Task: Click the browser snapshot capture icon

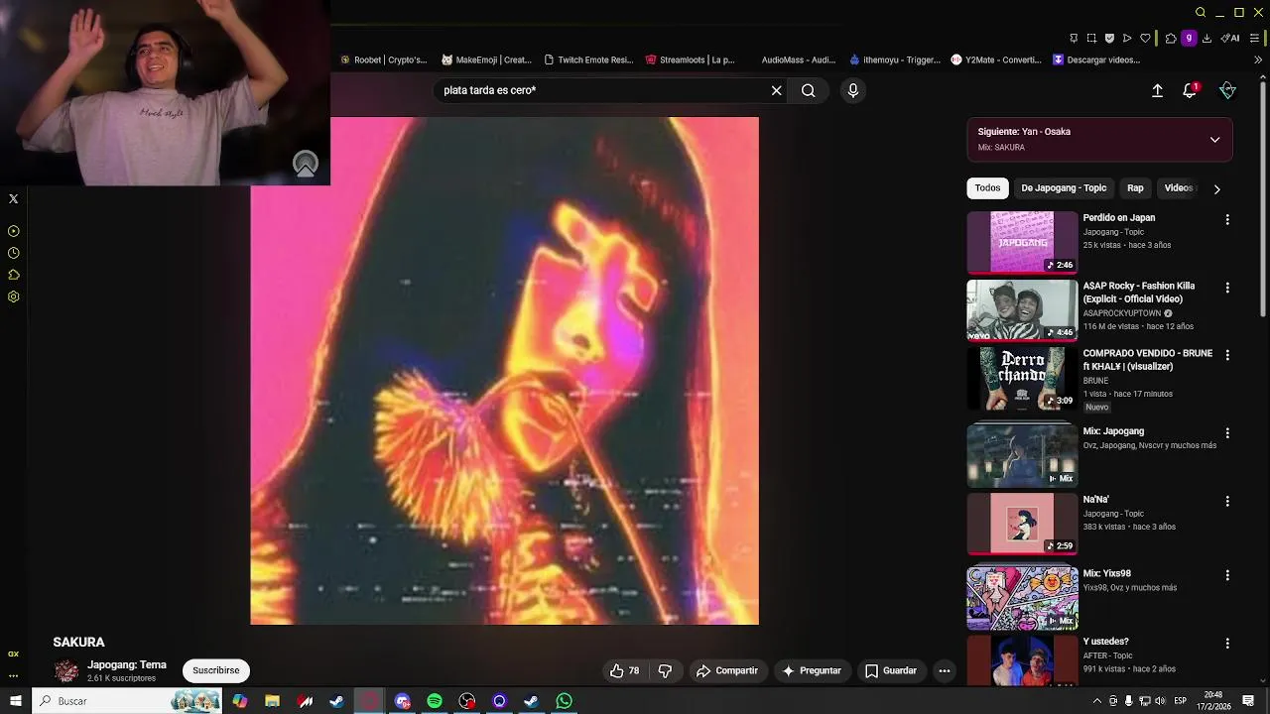Action: tap(1091, 39)
